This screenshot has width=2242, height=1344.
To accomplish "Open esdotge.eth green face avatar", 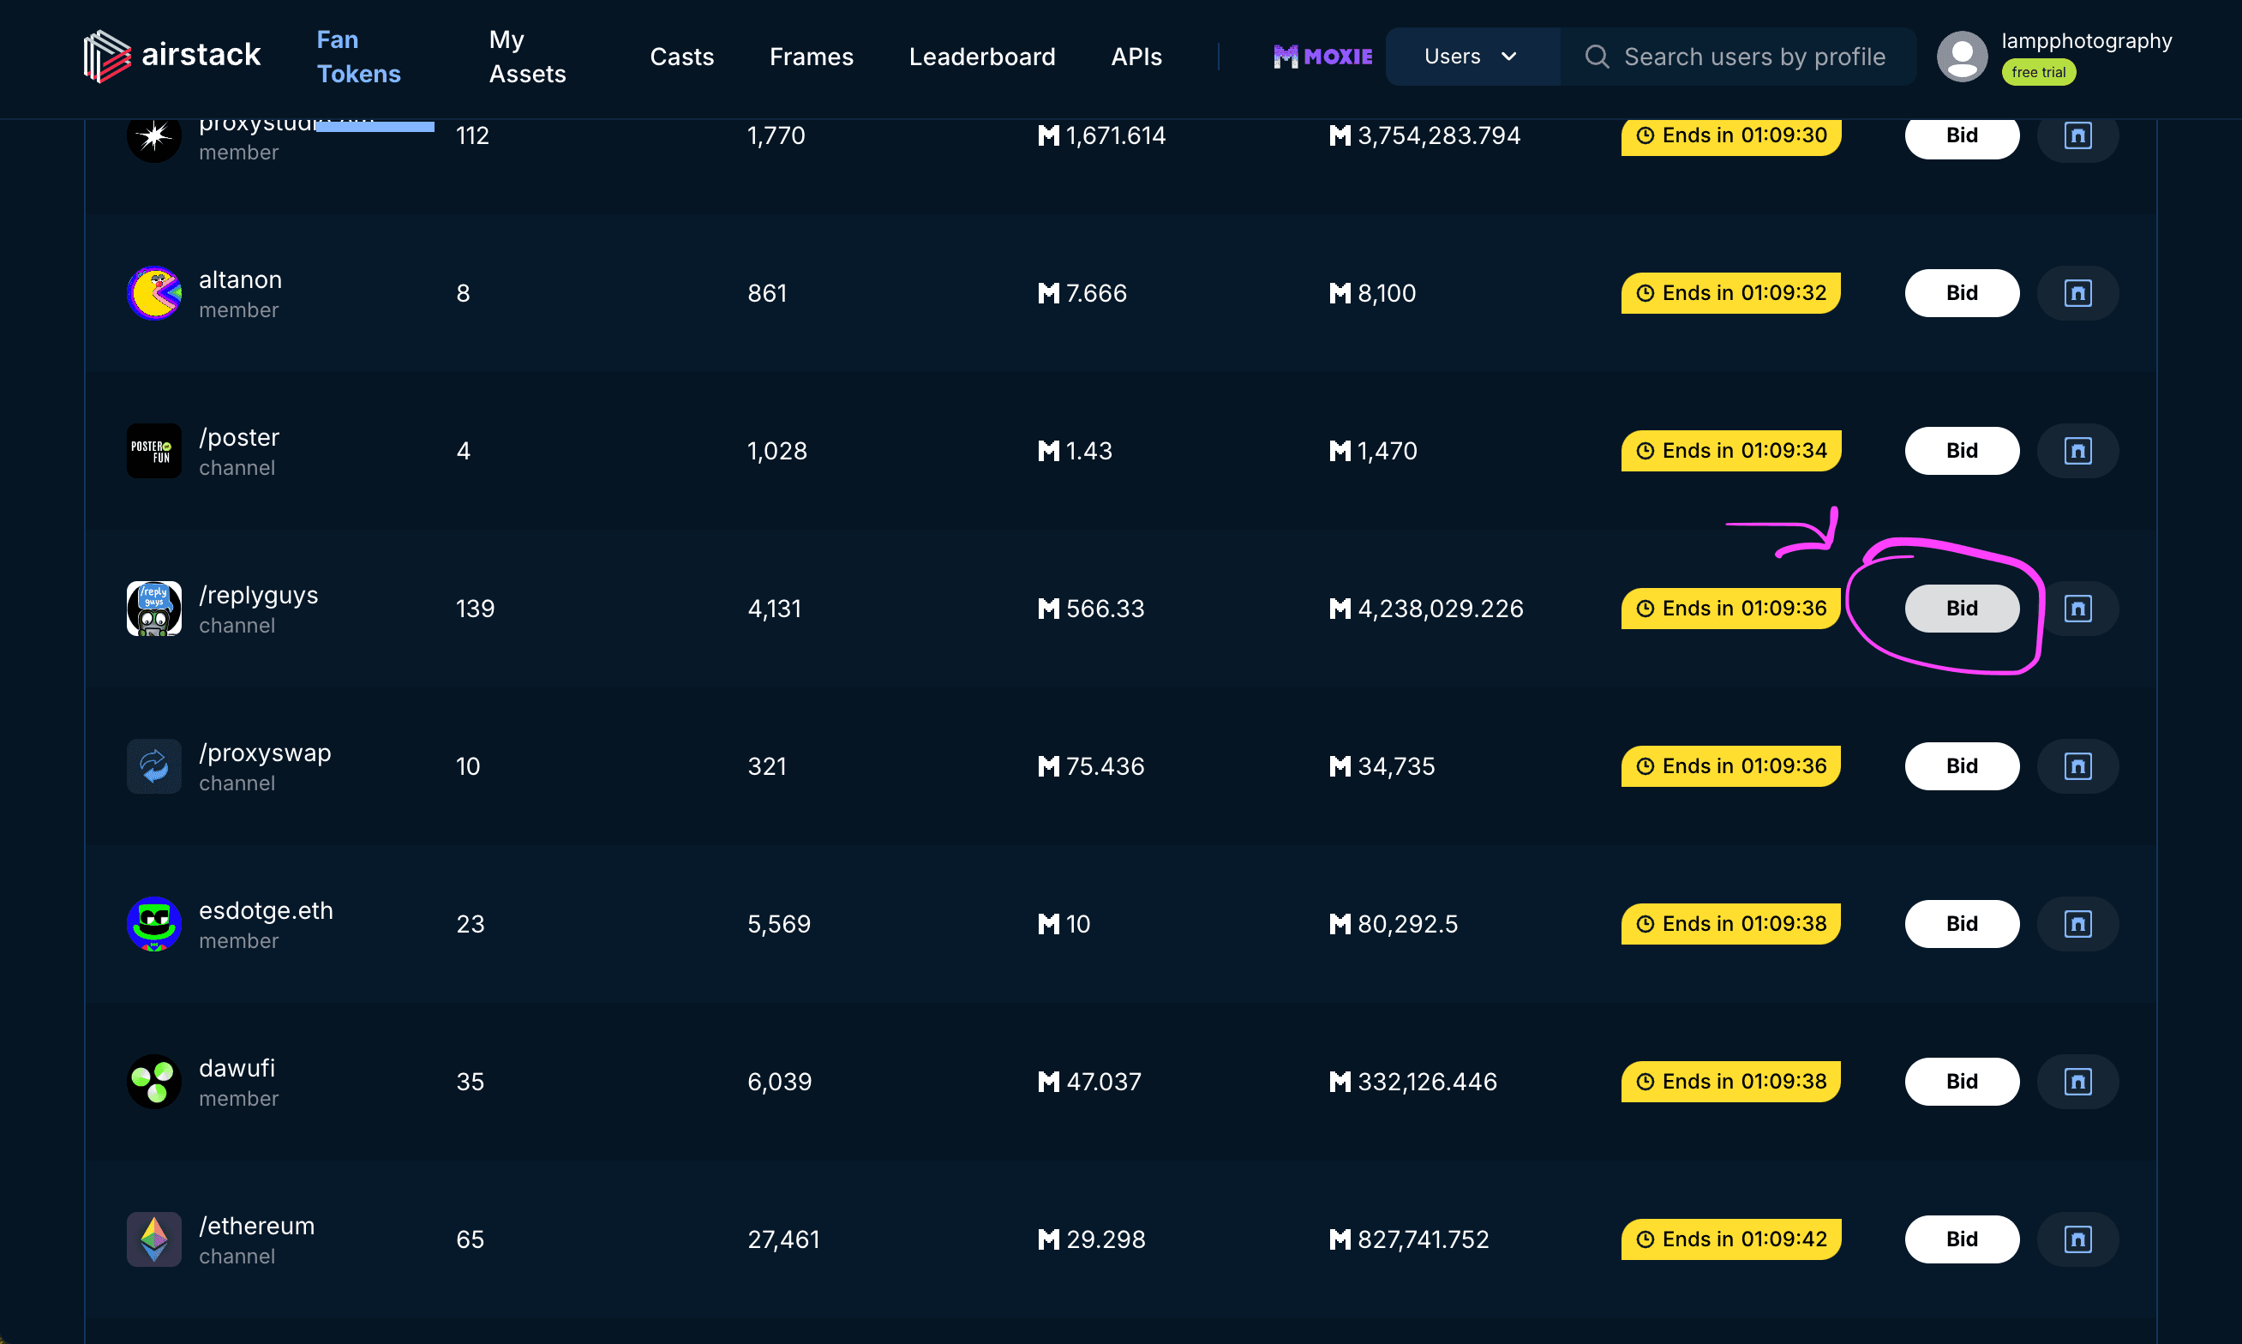I will [154, 924].
